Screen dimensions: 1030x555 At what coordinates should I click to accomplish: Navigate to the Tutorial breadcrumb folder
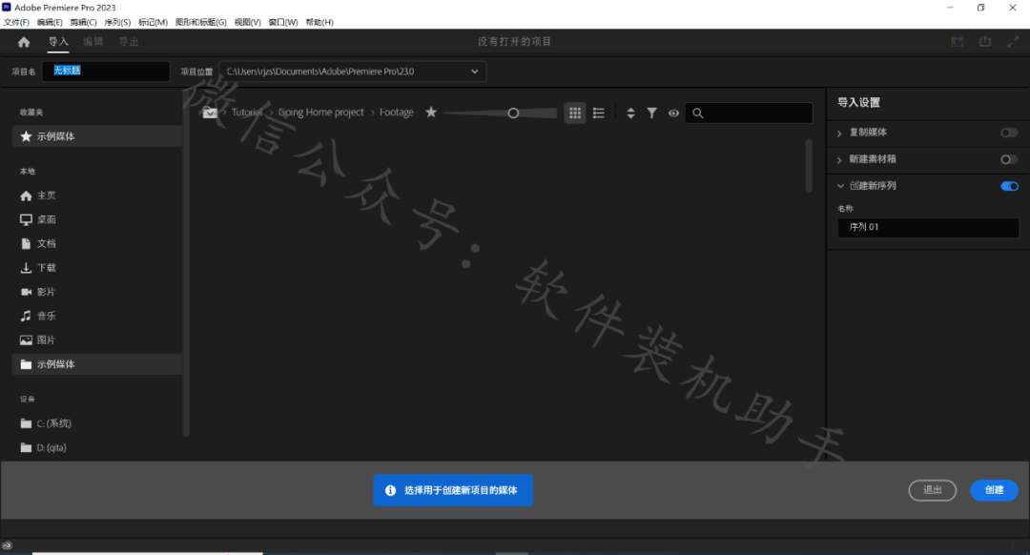point(247,113)
